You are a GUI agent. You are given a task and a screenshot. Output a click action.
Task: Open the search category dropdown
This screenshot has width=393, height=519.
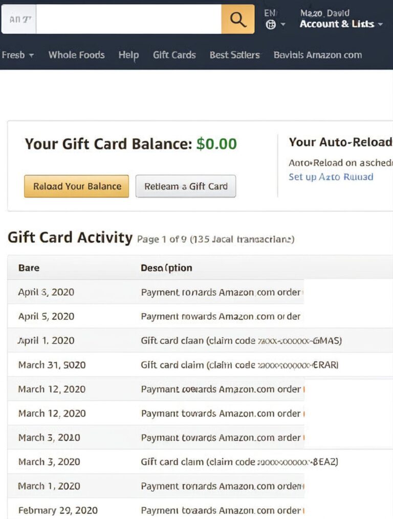coord(19,19)
